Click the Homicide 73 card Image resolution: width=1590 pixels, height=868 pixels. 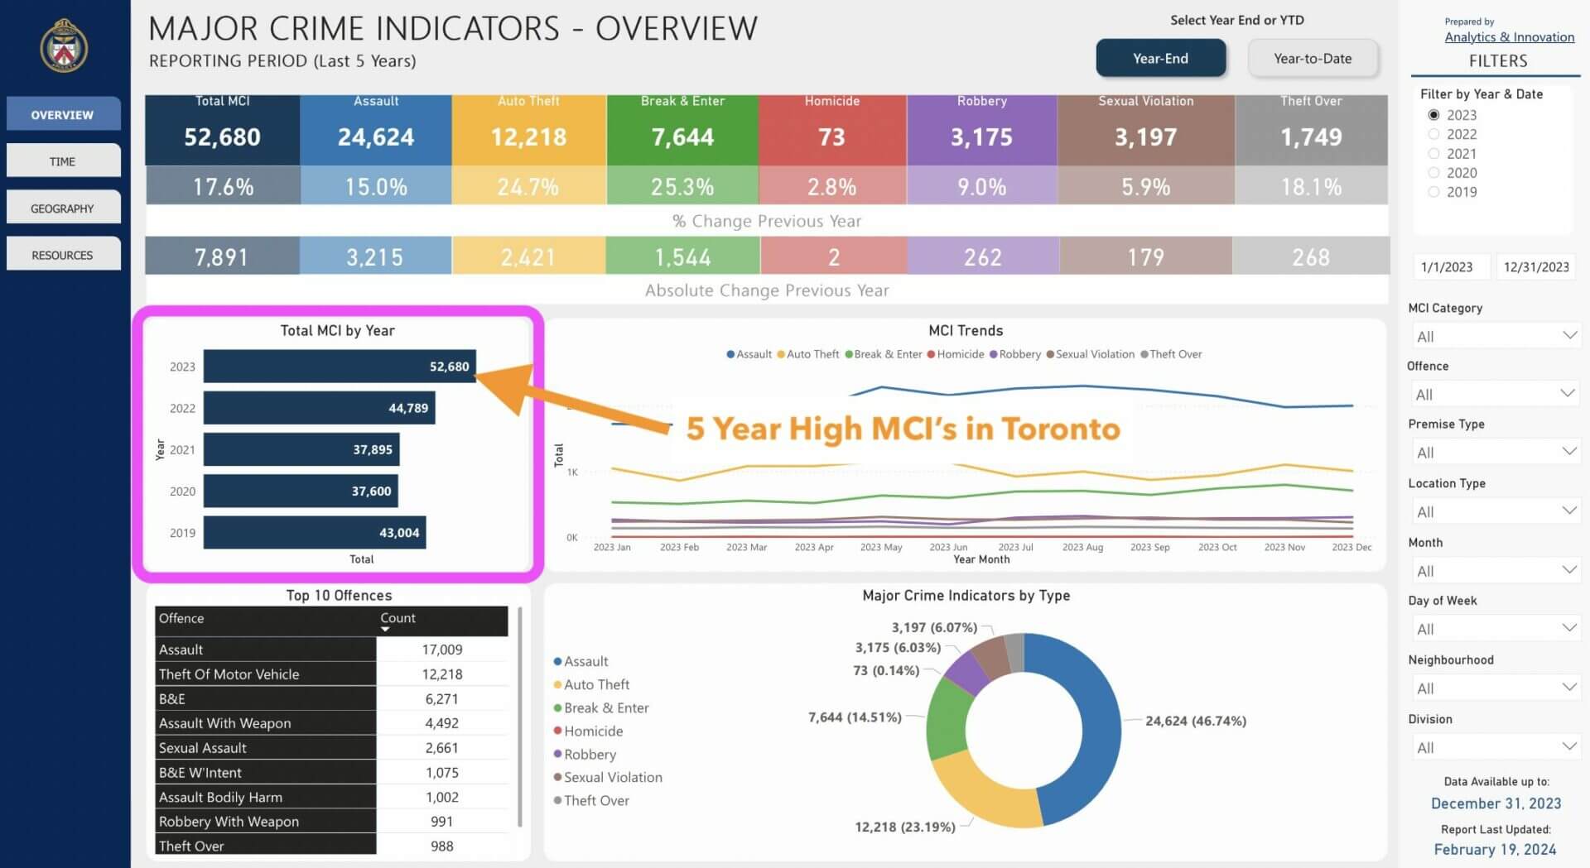point(832,129)
